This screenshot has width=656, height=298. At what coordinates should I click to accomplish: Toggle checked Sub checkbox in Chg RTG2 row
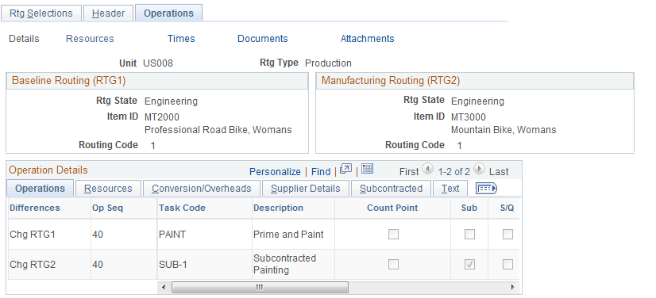pyautogui.click(x=470, y=265)
